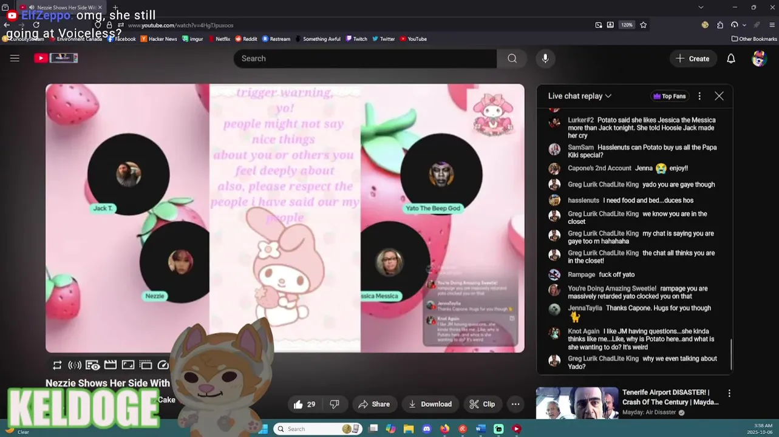Open the Twitter bookmark

click(x=384, y=39)
